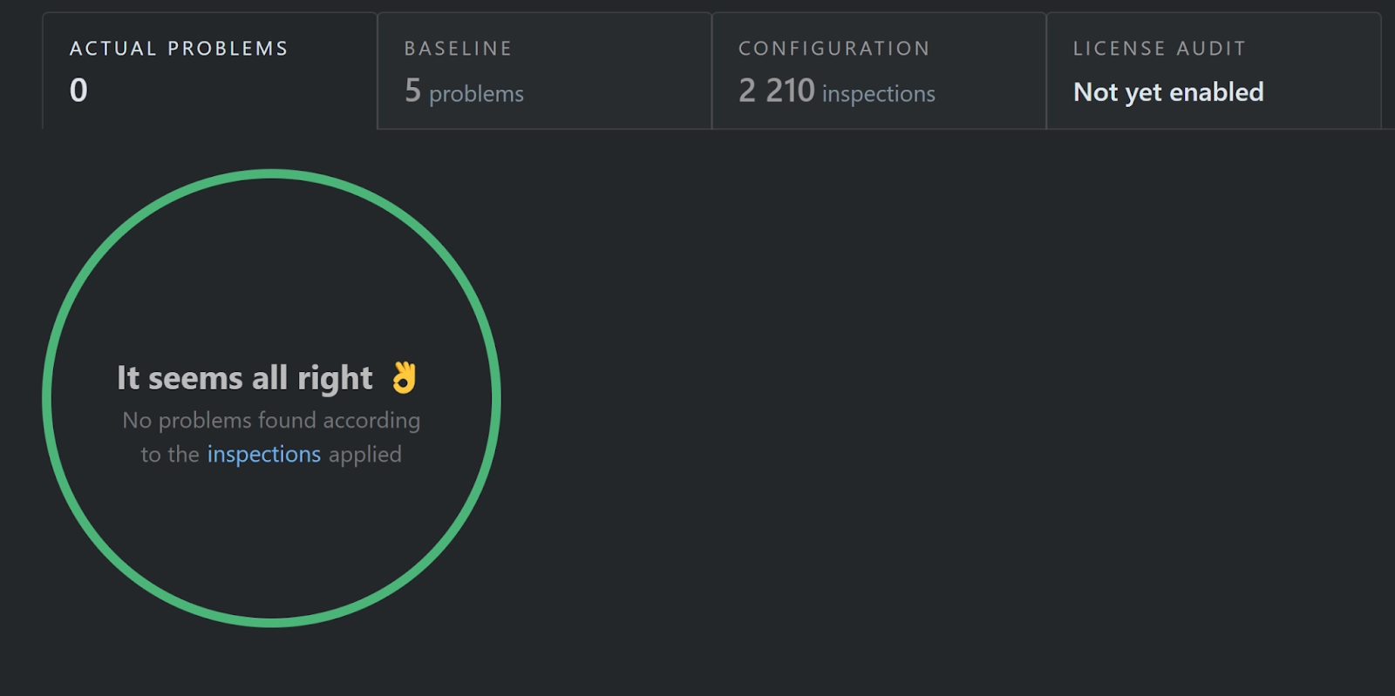This screenshot has width=1395, height=696.
Task: Click the It seems all right heading
Action: click(245, 378)
